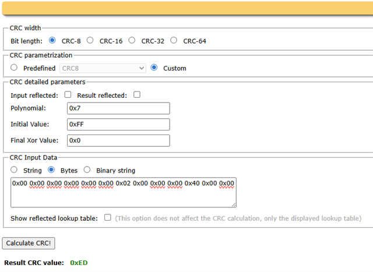
Task: Click the 0x40 byte in input data
Action: (192, 183)
